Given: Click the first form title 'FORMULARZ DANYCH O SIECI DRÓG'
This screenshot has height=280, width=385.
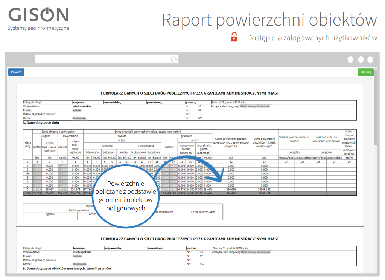Looking at the screenshot, I should [x=190, y=93].
